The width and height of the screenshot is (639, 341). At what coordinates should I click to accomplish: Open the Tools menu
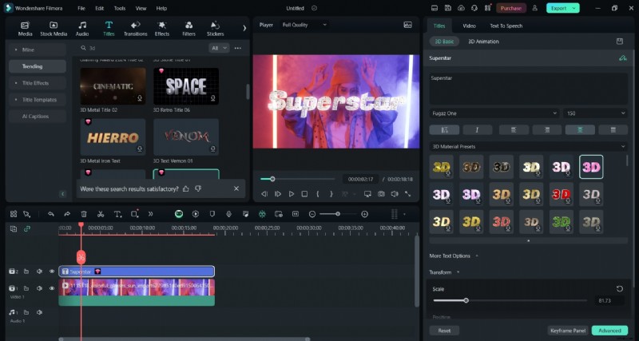(120, 8)
